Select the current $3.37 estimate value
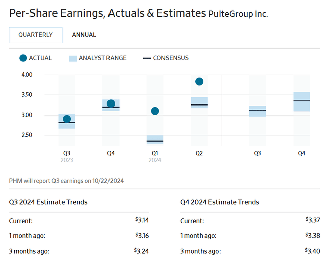 313,220
